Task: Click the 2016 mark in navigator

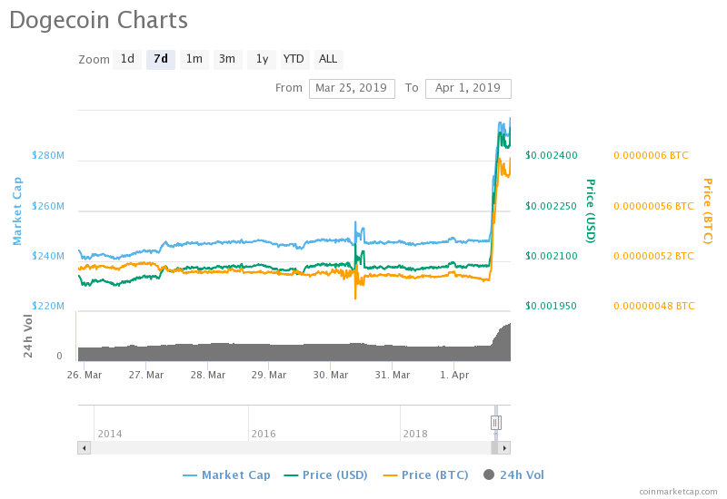Action: pyautogui.click(x=264, y=434)
